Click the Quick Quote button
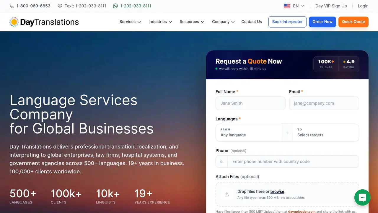 point(353,22)
